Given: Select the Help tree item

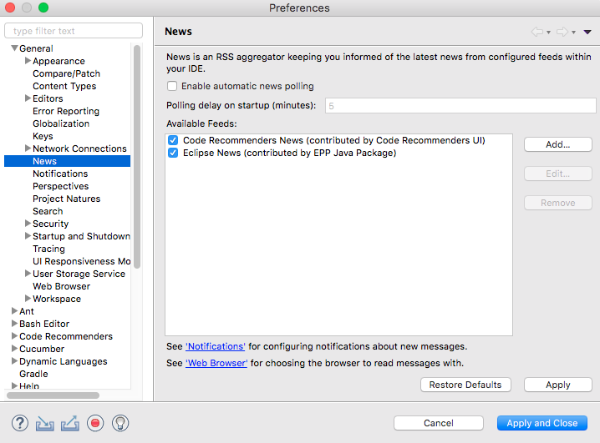Looking at the screenshot, I should click(x=29, y=385).
